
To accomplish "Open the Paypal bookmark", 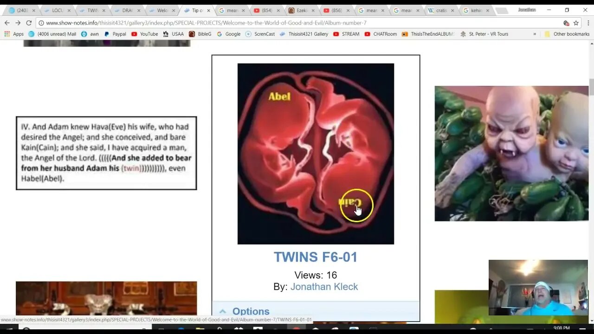I will pyautogui.click(x=115, y=34).
